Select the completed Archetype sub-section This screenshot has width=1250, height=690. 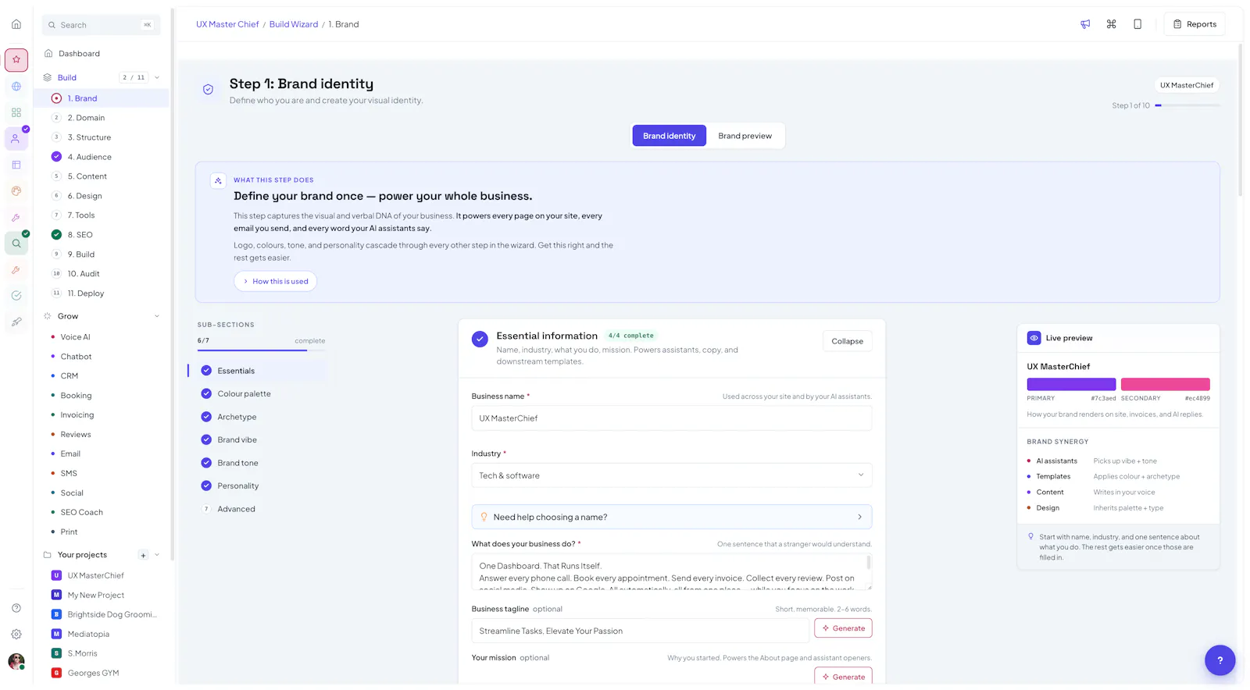(258, 417)
